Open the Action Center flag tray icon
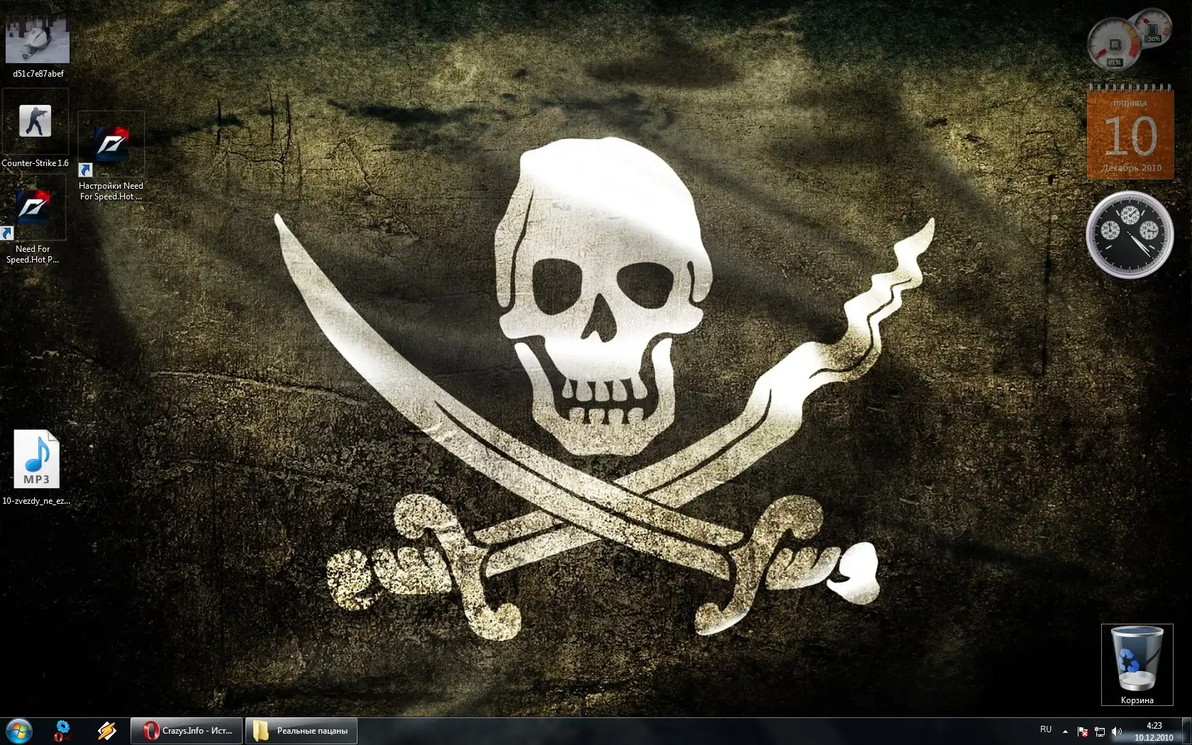This screenshot has width=1192, height=745. click(1083, 732)
